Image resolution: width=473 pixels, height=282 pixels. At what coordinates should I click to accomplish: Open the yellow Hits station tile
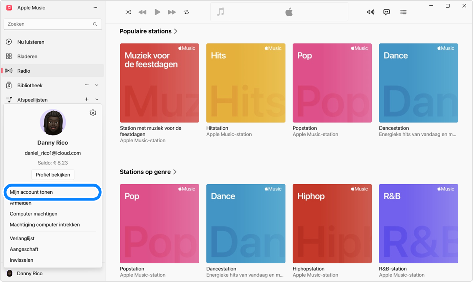tap(246, 83)
